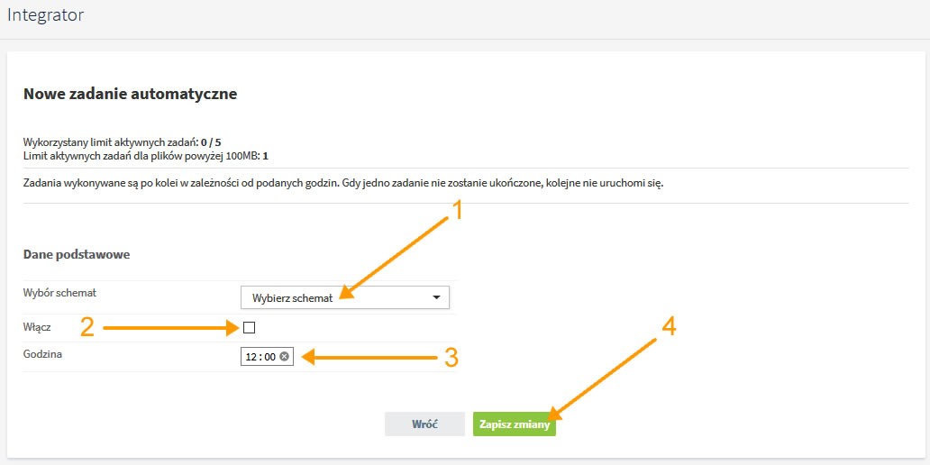Click the Integrator page title

coord(46,15)
